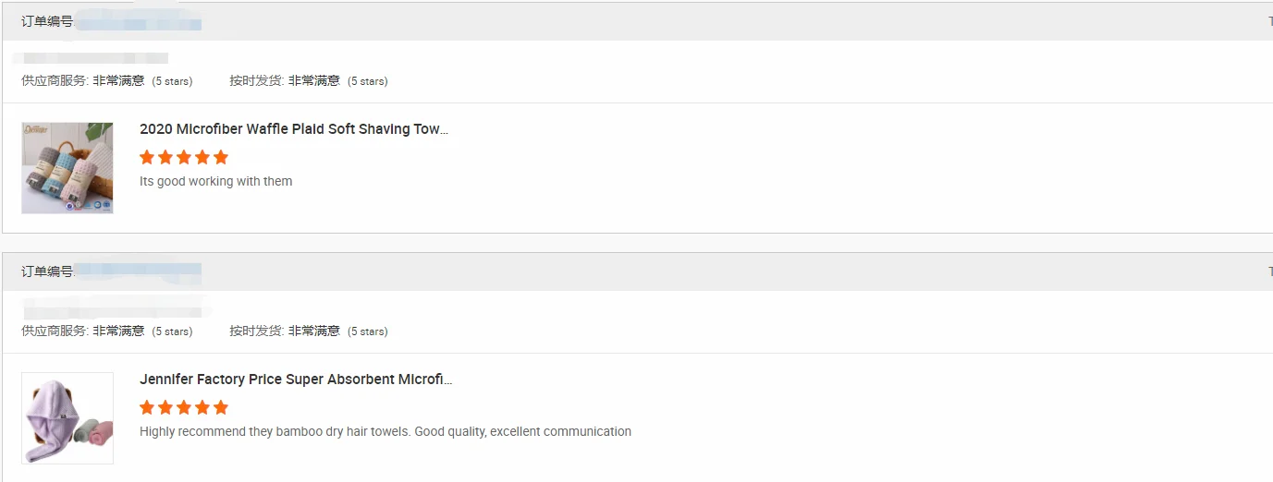Click the 订单编号 label in the second order header
The image size is (1273, 482).
click(x=47, y=271)
